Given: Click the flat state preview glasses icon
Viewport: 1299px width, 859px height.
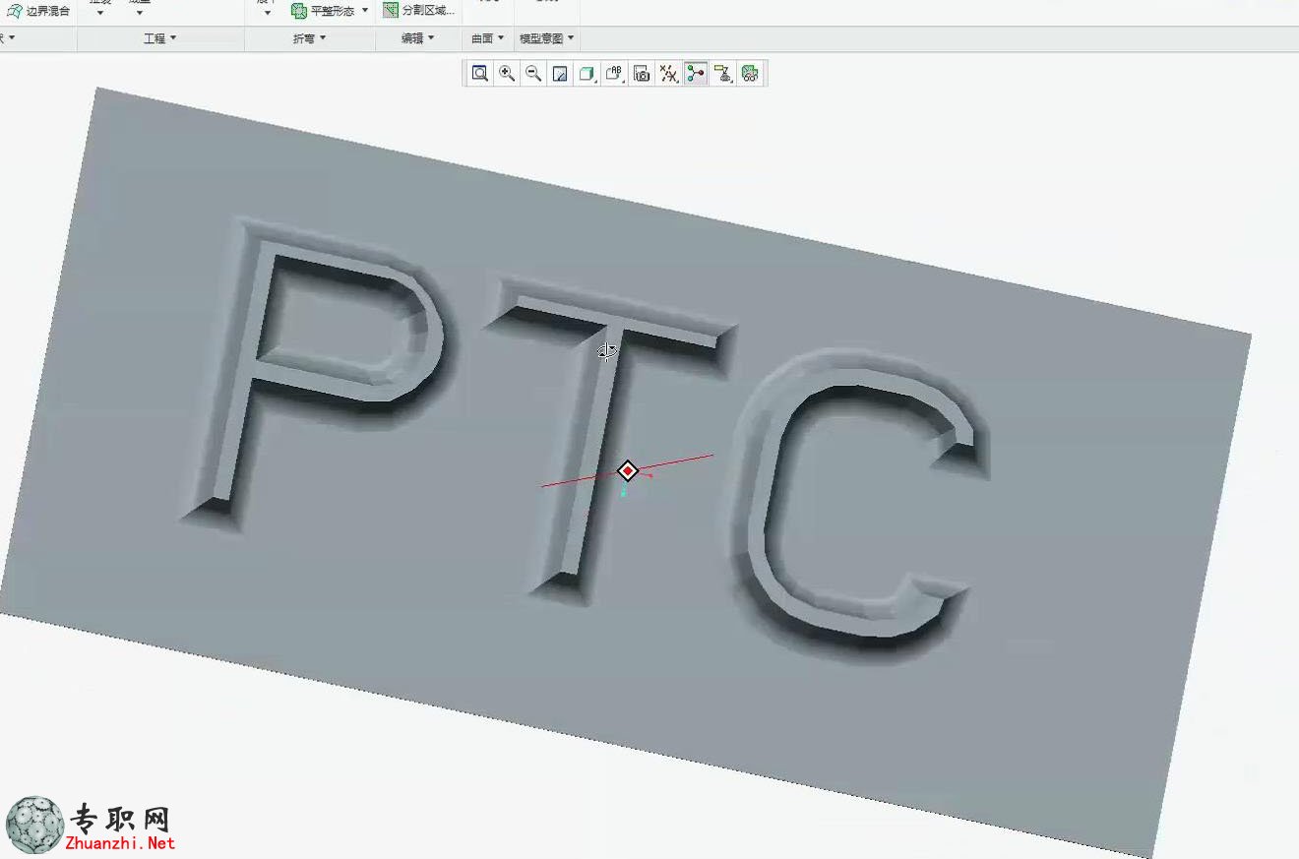Looking at the screenshot, I should click(x=750, y=74).
